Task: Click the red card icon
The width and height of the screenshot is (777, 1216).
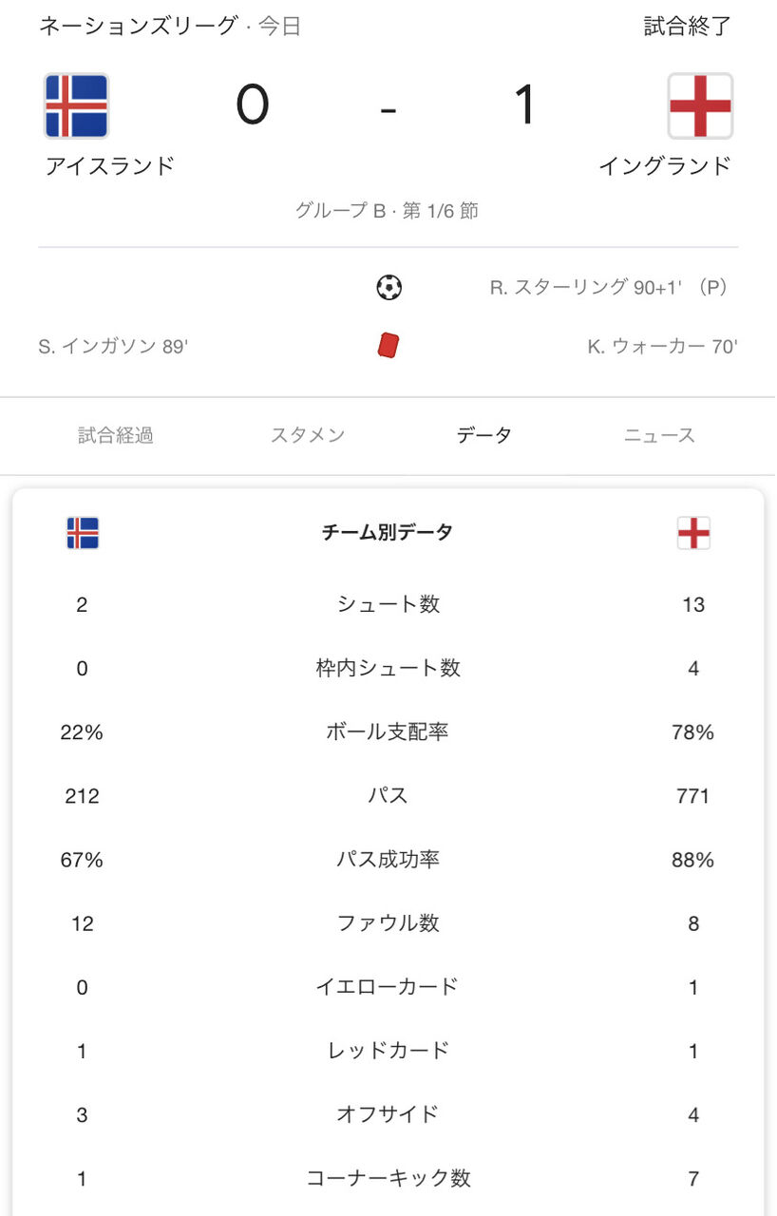Action: pos(388,346)
